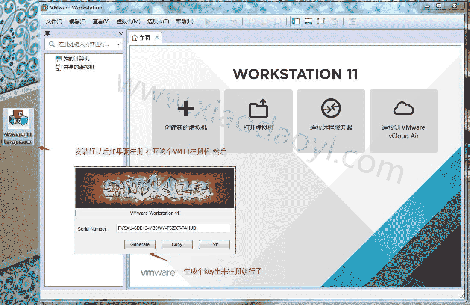Screen dimensions: 470x305
Task: Toggle the library sidebar view icon
Action: [296, 21]
